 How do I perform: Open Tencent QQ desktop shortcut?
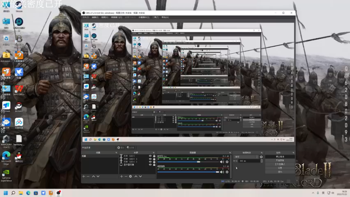click(x=19, y=157)
